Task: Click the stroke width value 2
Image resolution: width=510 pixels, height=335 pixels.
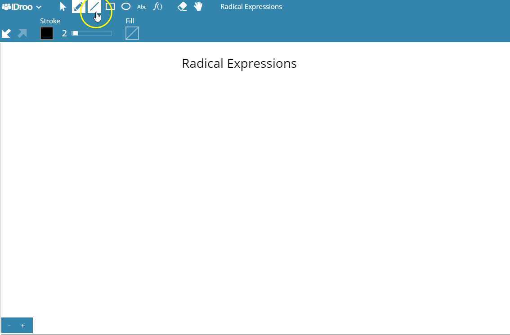Action: click(64, 33)
